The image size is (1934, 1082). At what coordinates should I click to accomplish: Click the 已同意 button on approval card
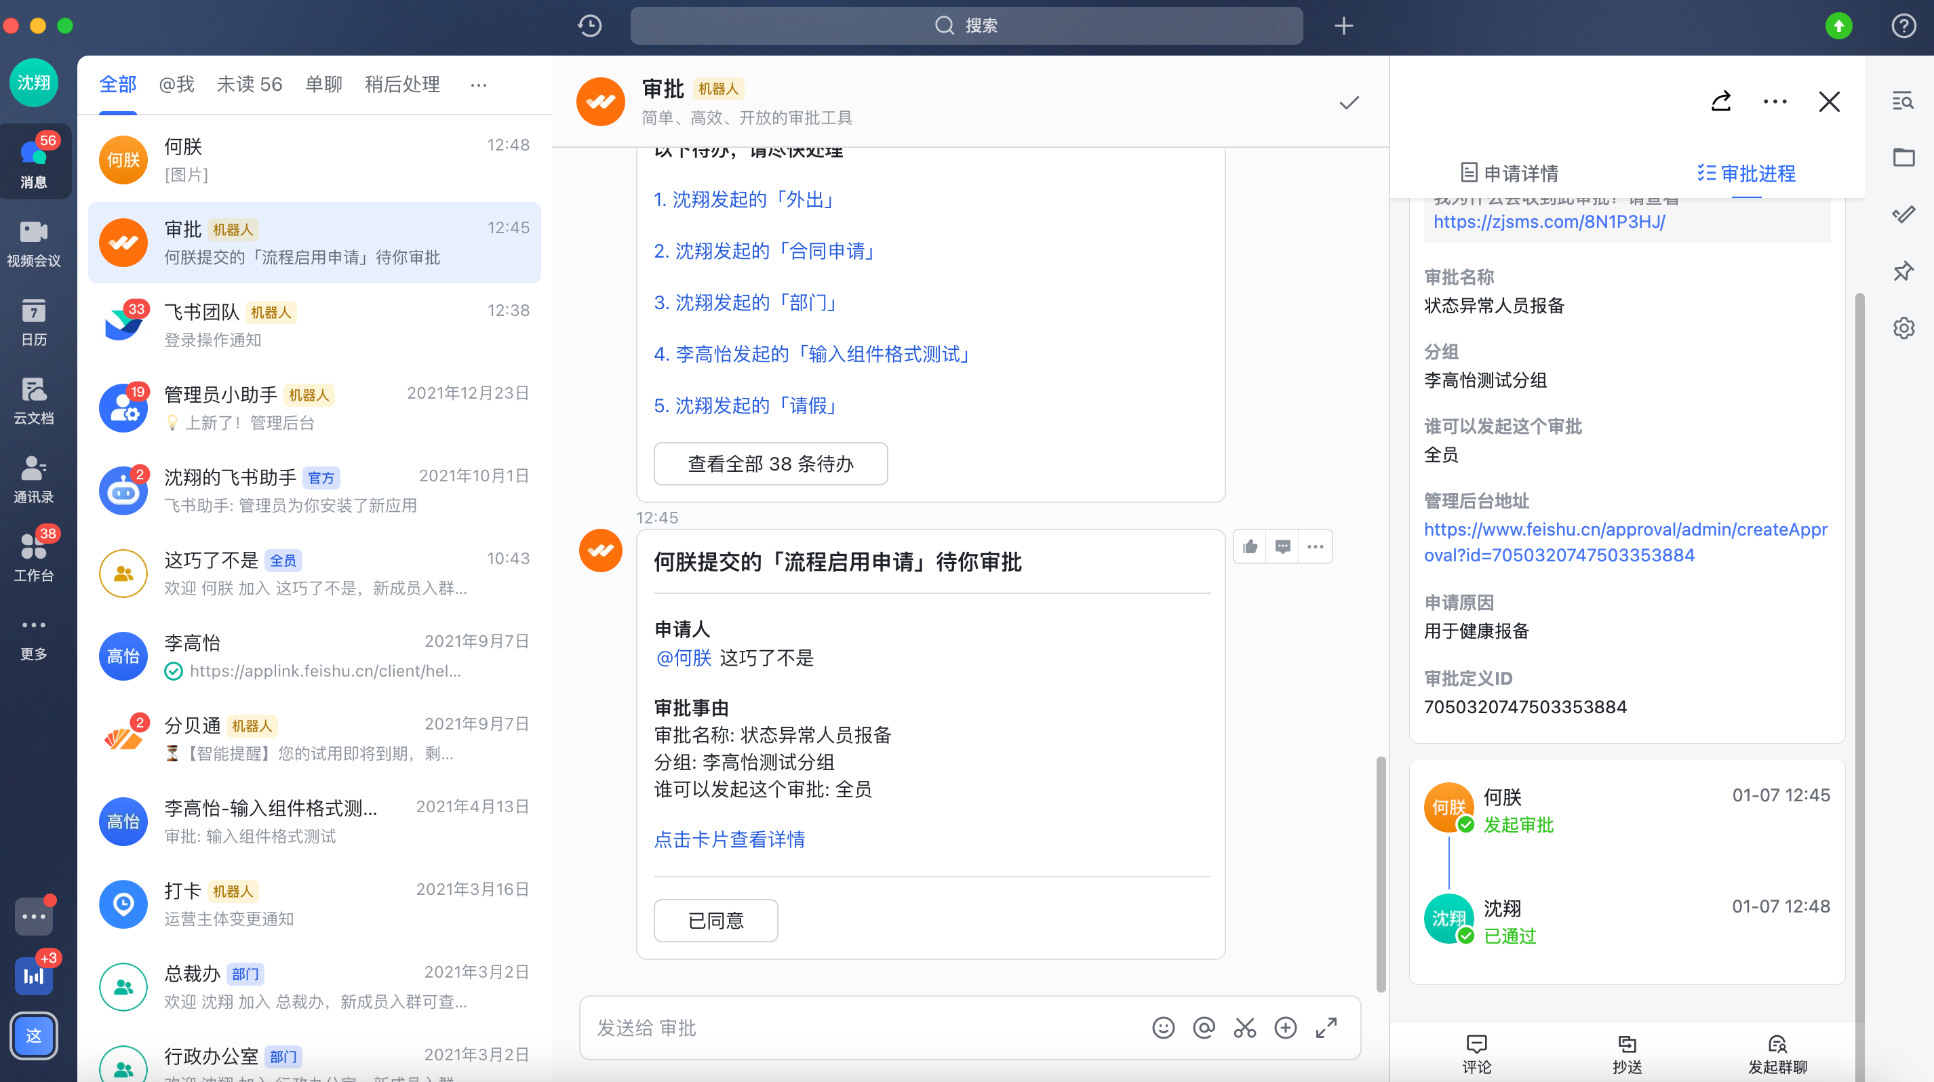(715, 921)
